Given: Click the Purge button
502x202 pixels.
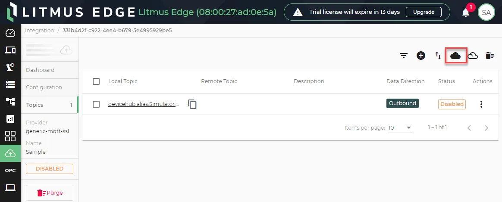Looking at the screenshot, I should point(49,193).
